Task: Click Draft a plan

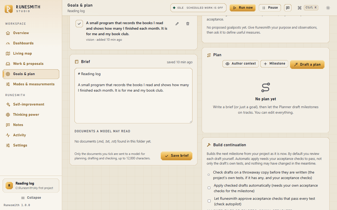Action: click(307, 64)
